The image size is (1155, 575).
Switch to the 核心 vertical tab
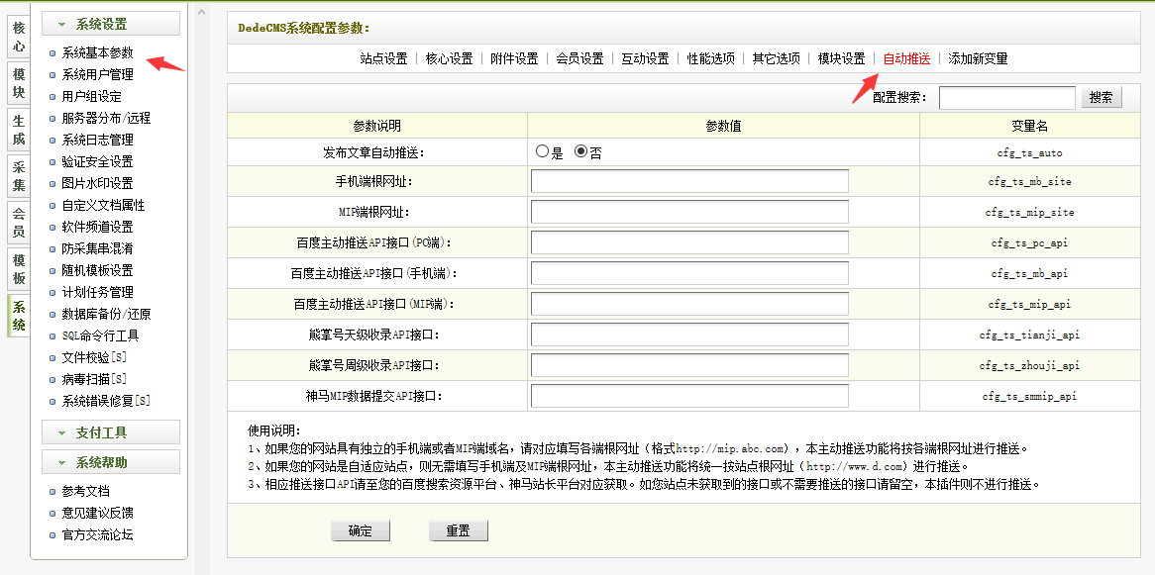point(19,38)
